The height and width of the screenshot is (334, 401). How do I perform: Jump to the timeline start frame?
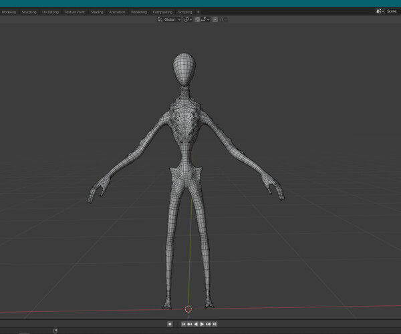coord(183,324)
